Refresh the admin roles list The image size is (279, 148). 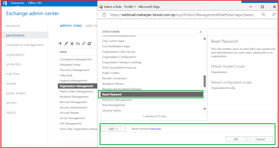[89, 43]
